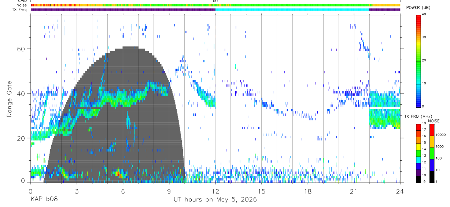The image size is (450, 207).
Task: Click the Noise time-series color strip
Action: point(215,5)
